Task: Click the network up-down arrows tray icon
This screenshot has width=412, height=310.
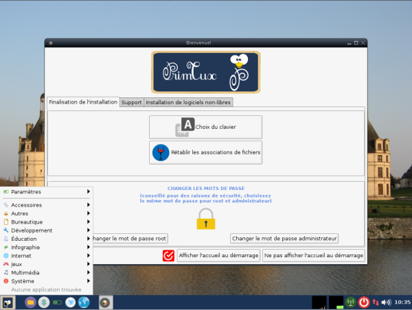Action: click(375, 302)
